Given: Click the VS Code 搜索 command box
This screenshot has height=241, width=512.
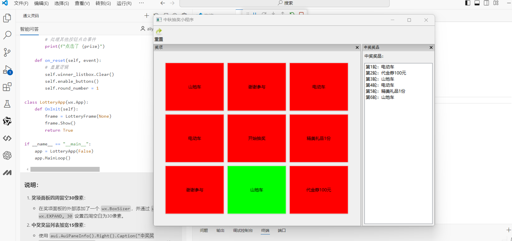Looking at the screenshot, I should [x=285, y=3].
